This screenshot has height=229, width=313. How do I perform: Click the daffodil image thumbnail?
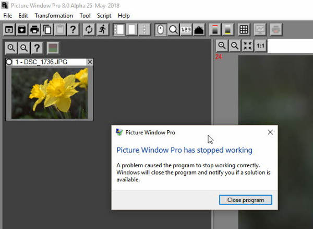49,93
